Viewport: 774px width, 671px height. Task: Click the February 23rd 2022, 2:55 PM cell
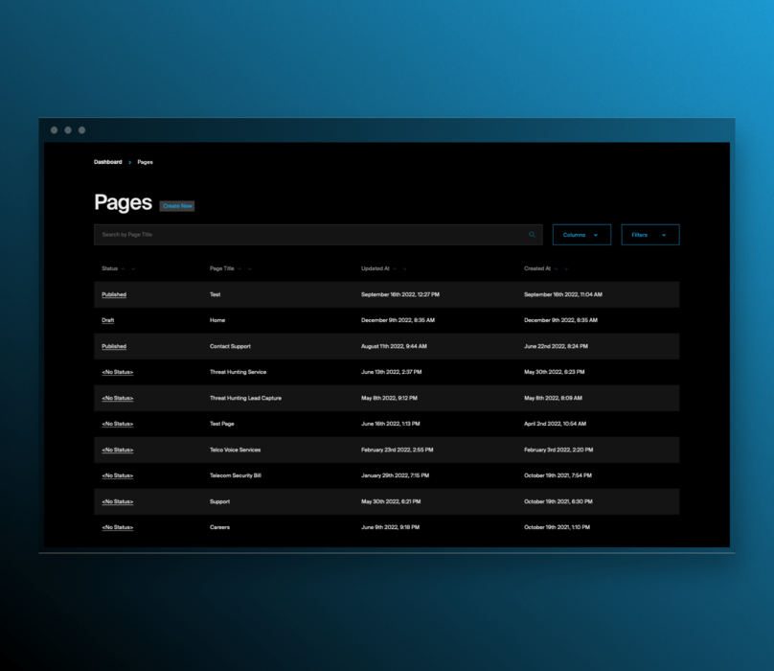[x=397, y=451]
